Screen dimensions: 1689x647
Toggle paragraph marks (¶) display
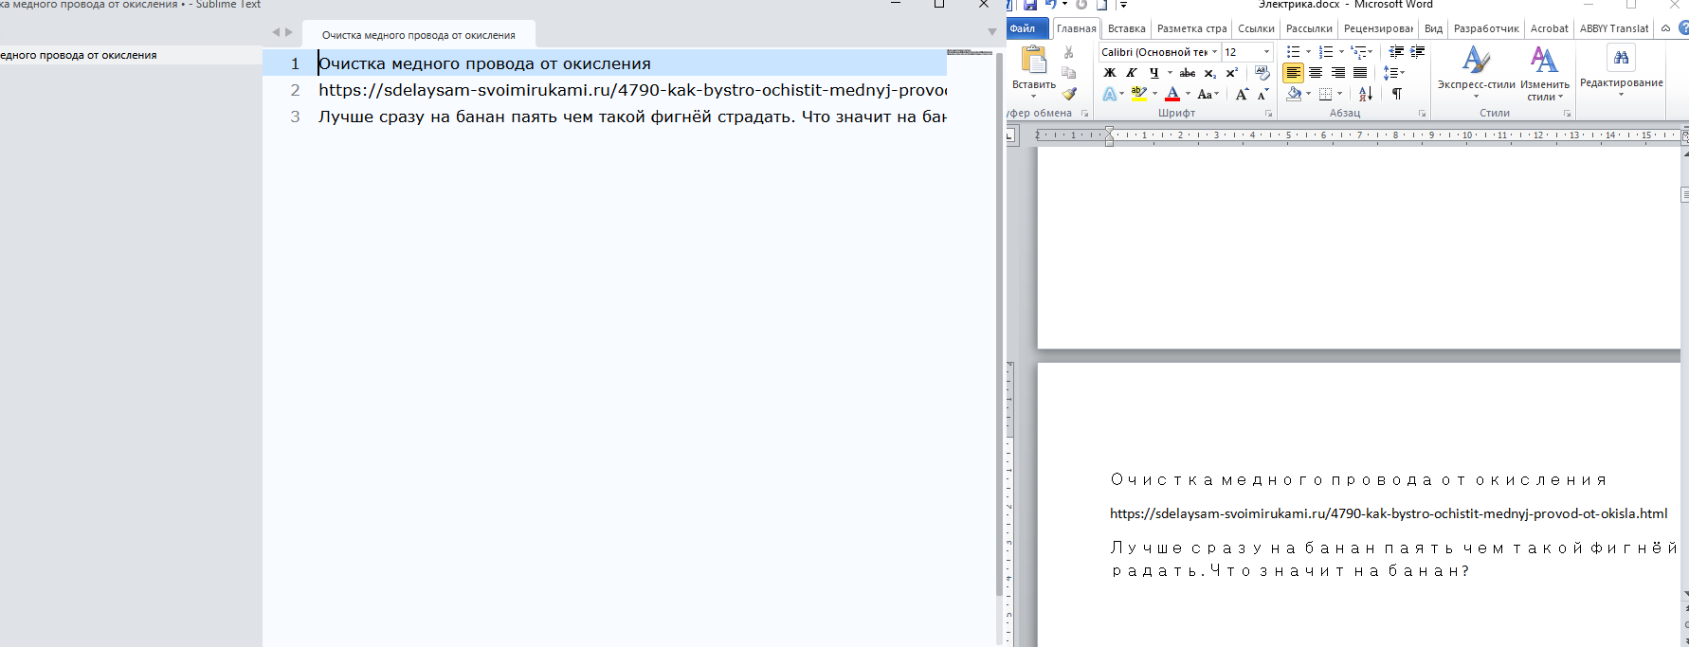1396,94
